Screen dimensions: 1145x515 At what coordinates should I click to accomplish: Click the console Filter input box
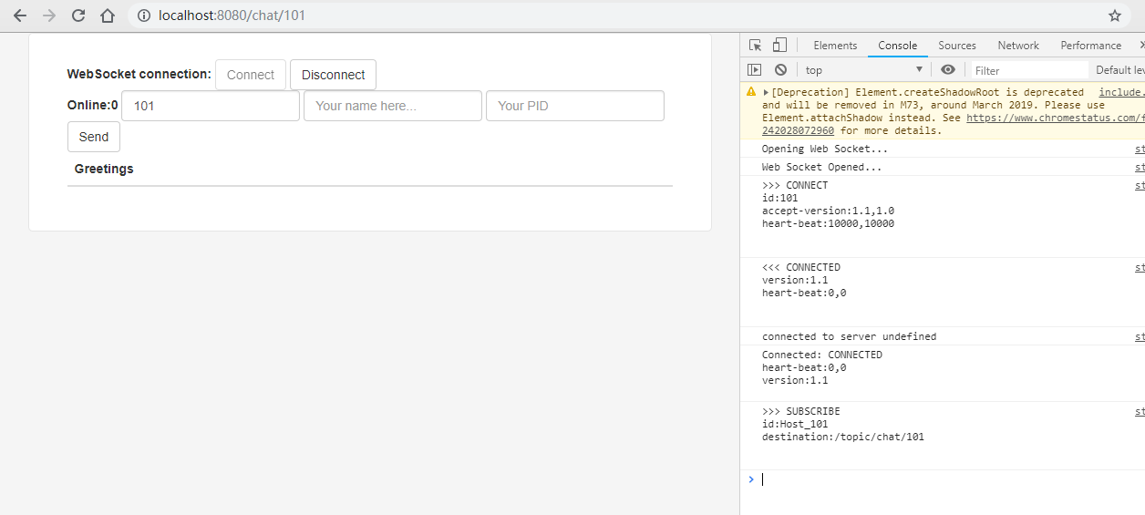tap(1029, 70)
